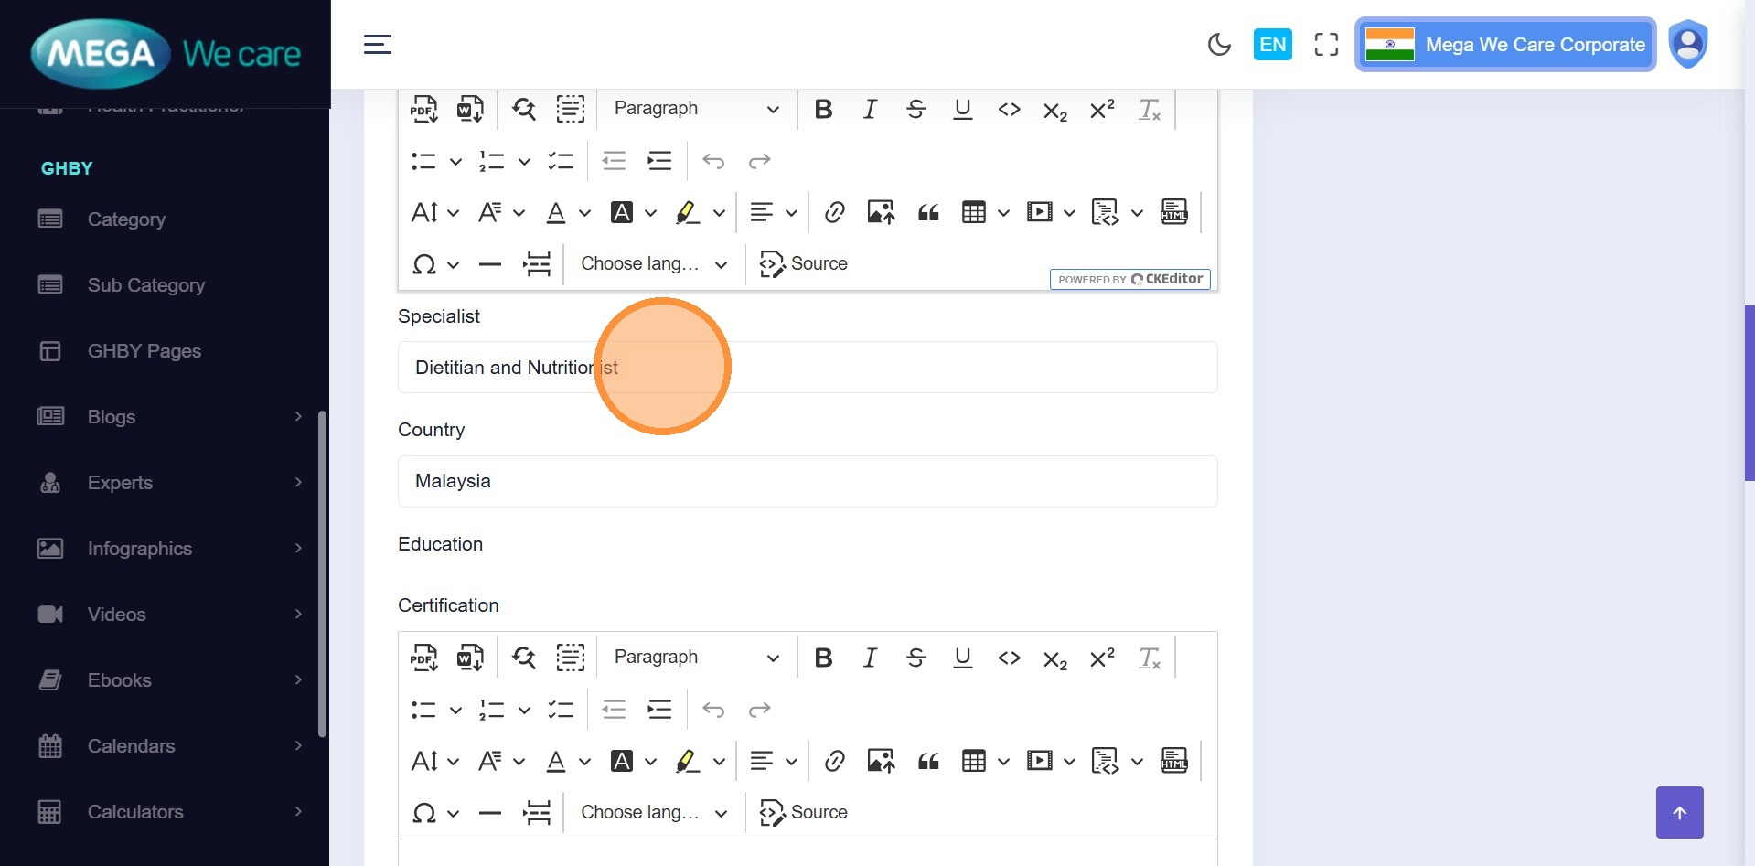Expand the Blogs sidebar menu
1755x866 pixels.
(x=169, y=417)
